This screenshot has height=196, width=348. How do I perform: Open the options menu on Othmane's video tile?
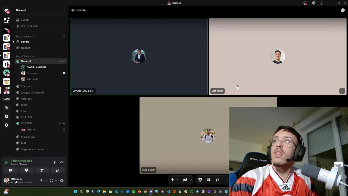pos(342,91)
